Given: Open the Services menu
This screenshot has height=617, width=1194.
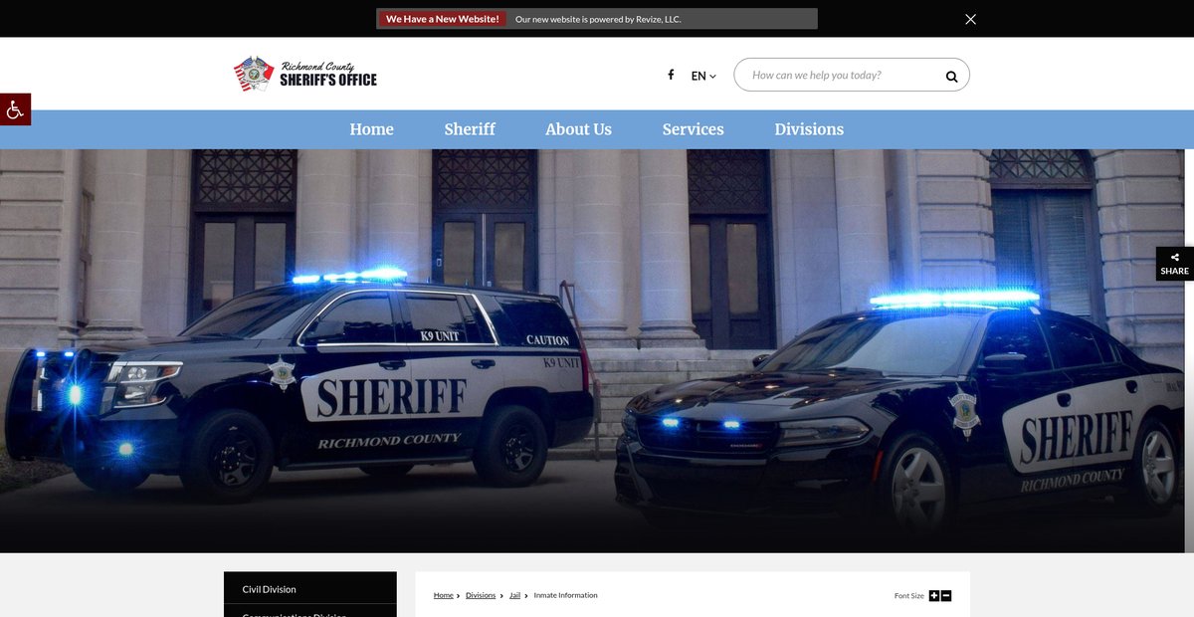Looking at the screenshot, I should pos(694,129).
